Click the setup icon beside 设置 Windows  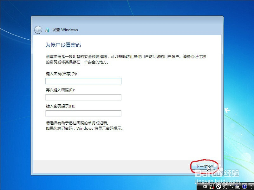click(47, 30)
